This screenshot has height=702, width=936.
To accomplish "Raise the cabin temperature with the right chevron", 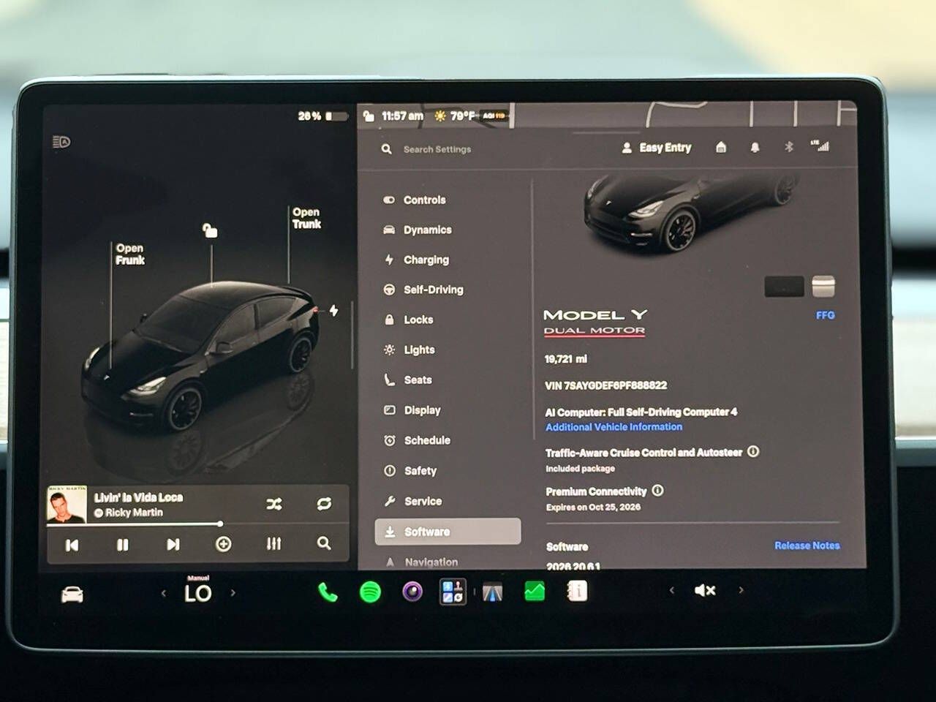I will coord(233,593).
